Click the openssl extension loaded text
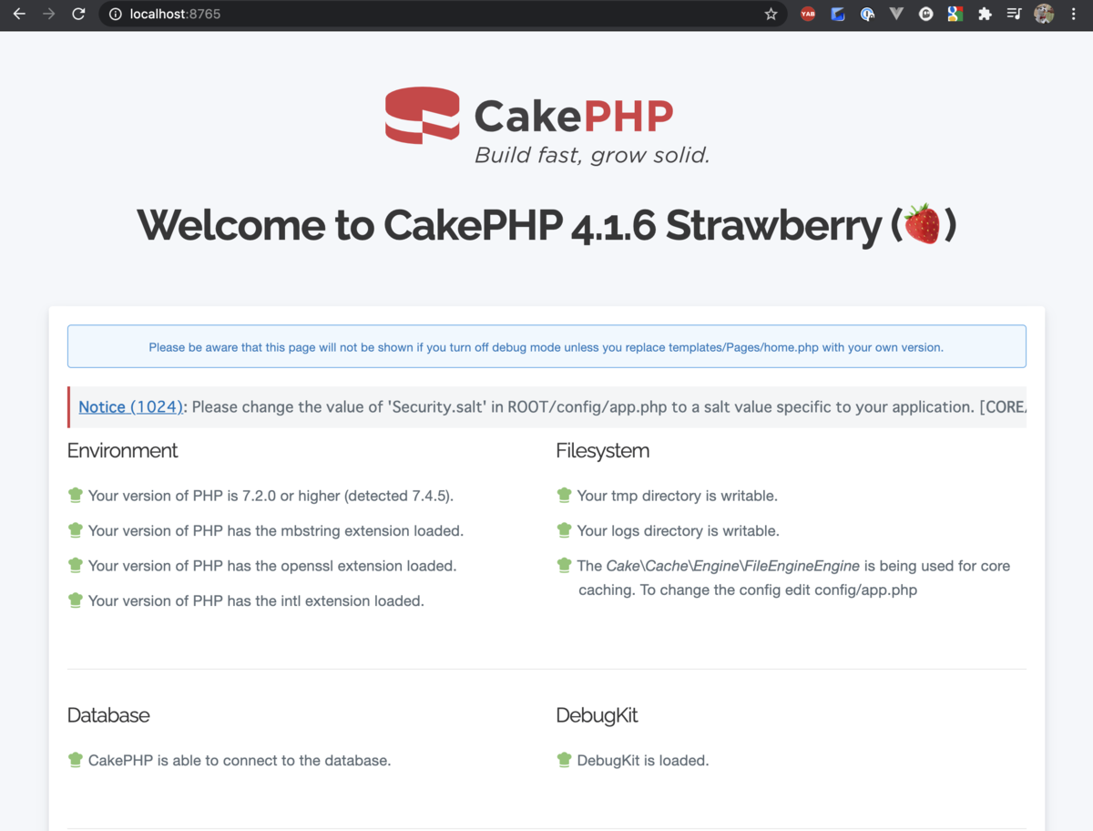Screen dimensions: 1093x831 tap(272, 566)
